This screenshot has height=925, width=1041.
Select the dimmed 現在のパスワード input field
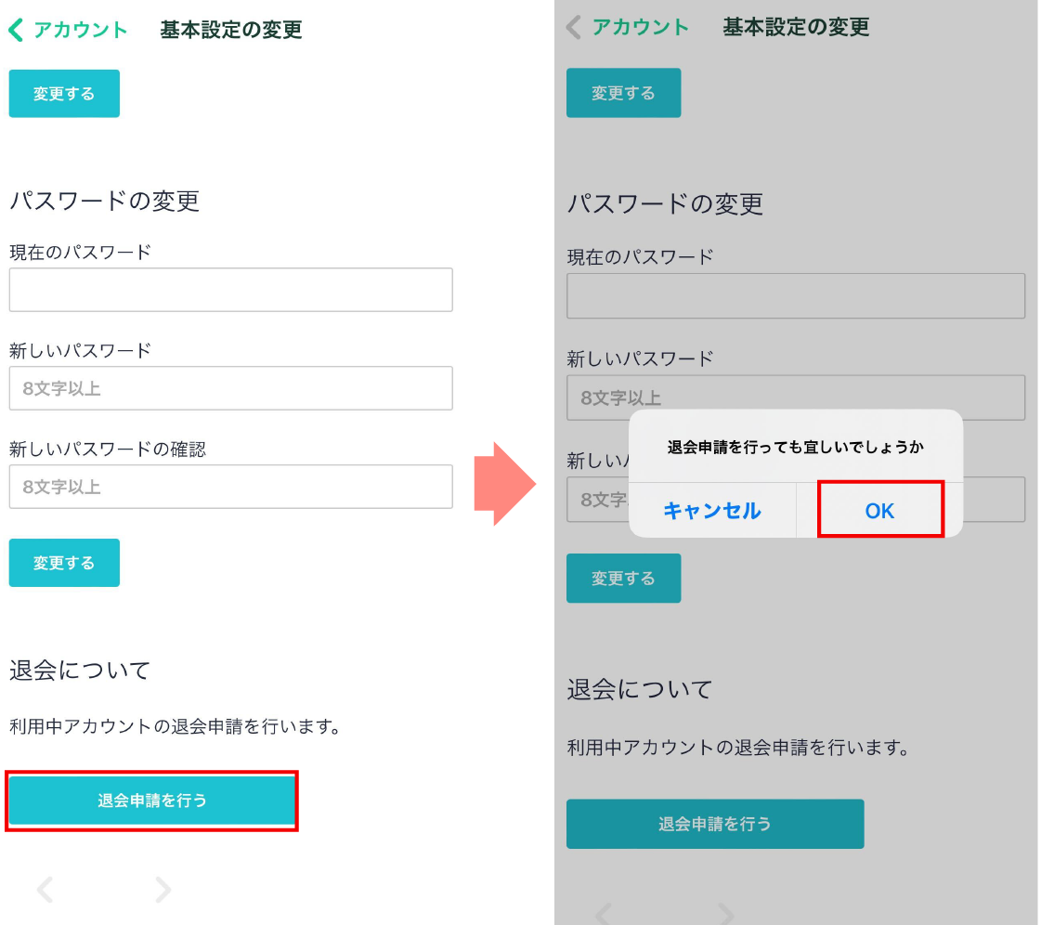tap(796, 296)
